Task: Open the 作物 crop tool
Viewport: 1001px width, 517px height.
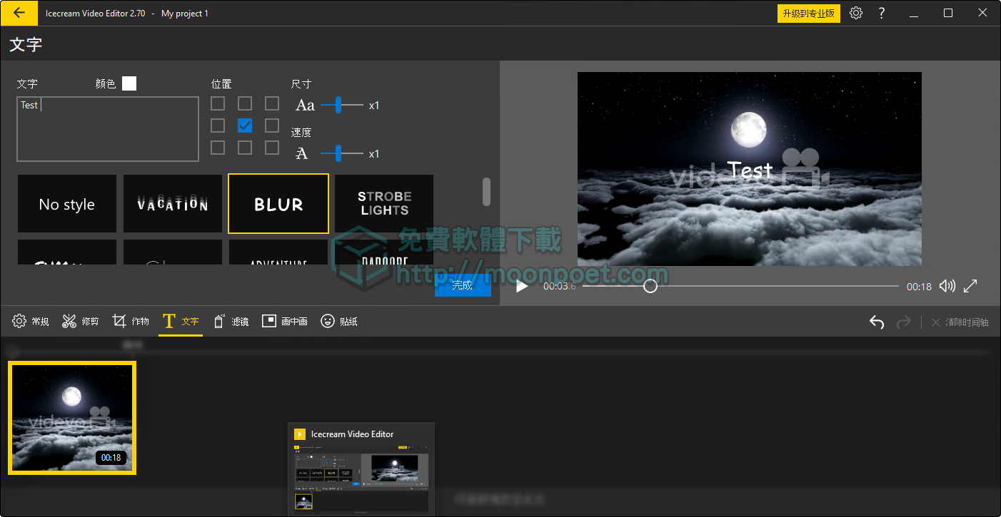Action: [130, 321]
